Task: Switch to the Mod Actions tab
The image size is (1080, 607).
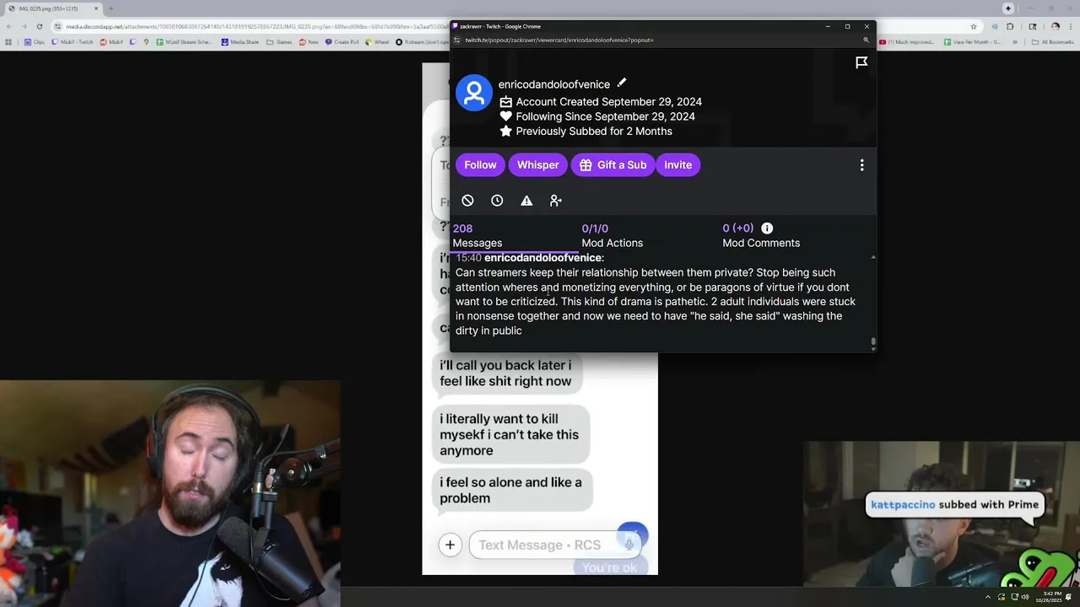Action: pyautogui.click(x=612, y=236)
